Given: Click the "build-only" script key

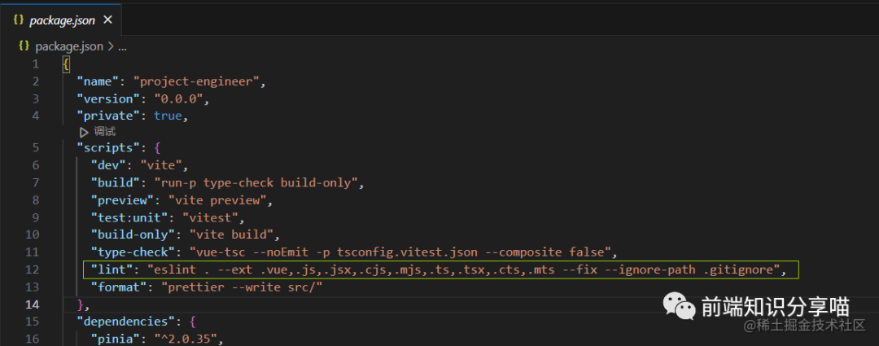Looking at the screenshot, I should pos(133,234).
